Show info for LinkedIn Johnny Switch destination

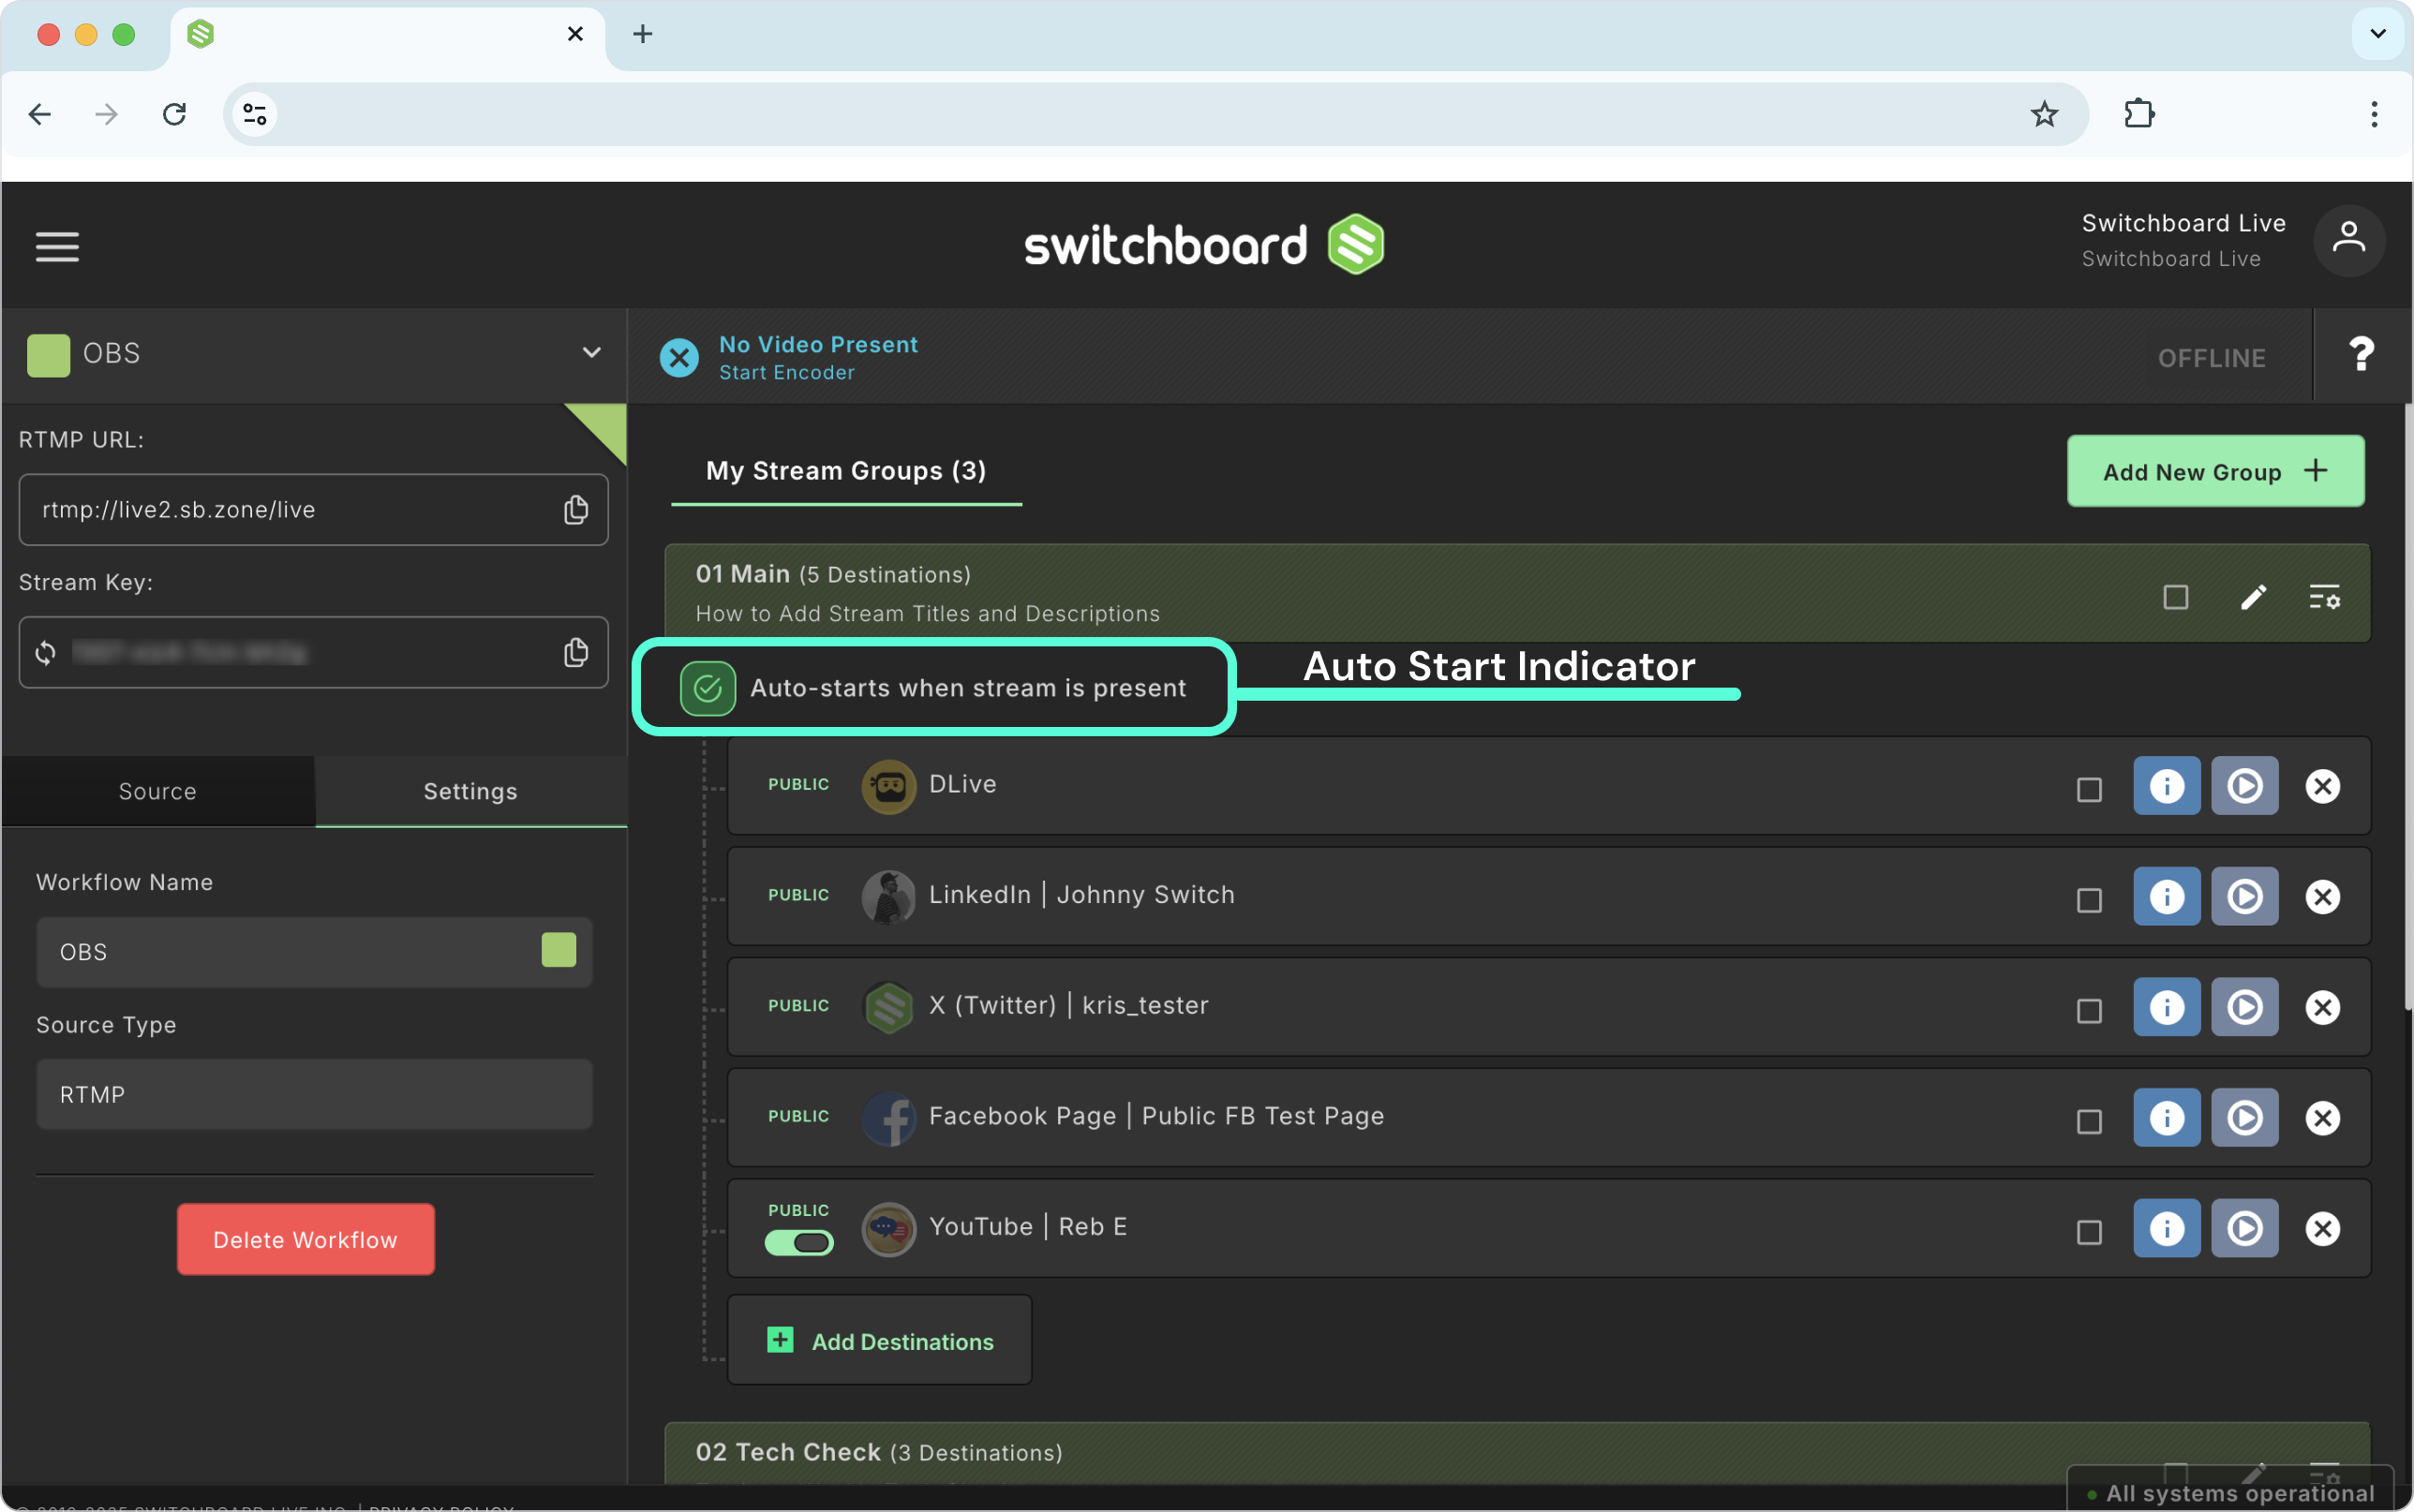[x=2166, y=896]
